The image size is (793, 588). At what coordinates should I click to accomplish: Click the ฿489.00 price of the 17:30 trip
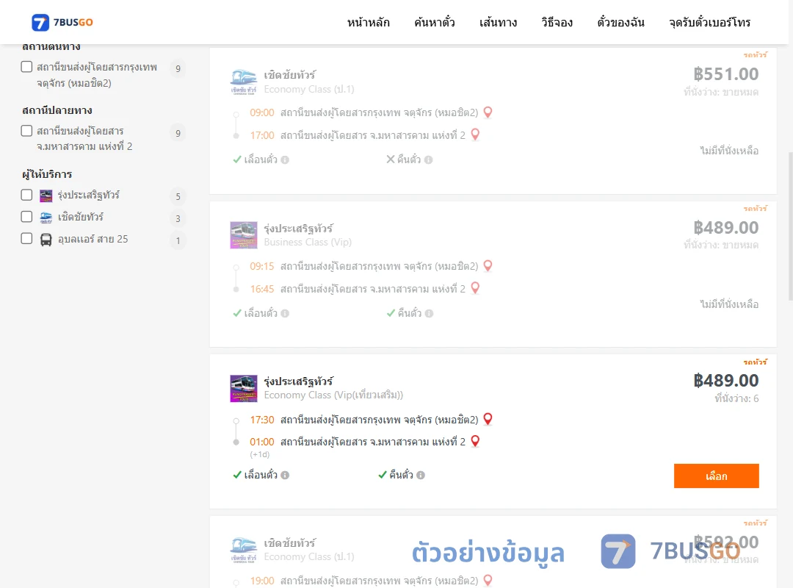coord(725,380)
